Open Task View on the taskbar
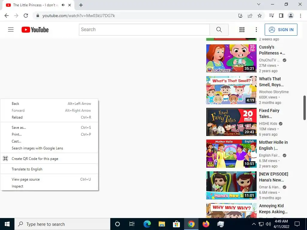The image size is (307, 230). click(132, 224)
